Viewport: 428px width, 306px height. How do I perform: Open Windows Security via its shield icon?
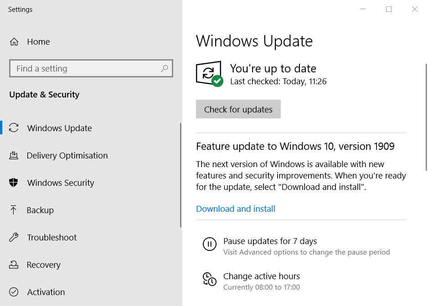click(x=15, y=183)
